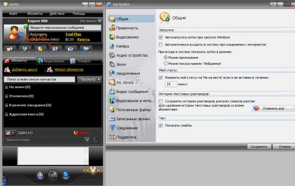Click the dial phone handset icon beside the number field

point(96,140)
